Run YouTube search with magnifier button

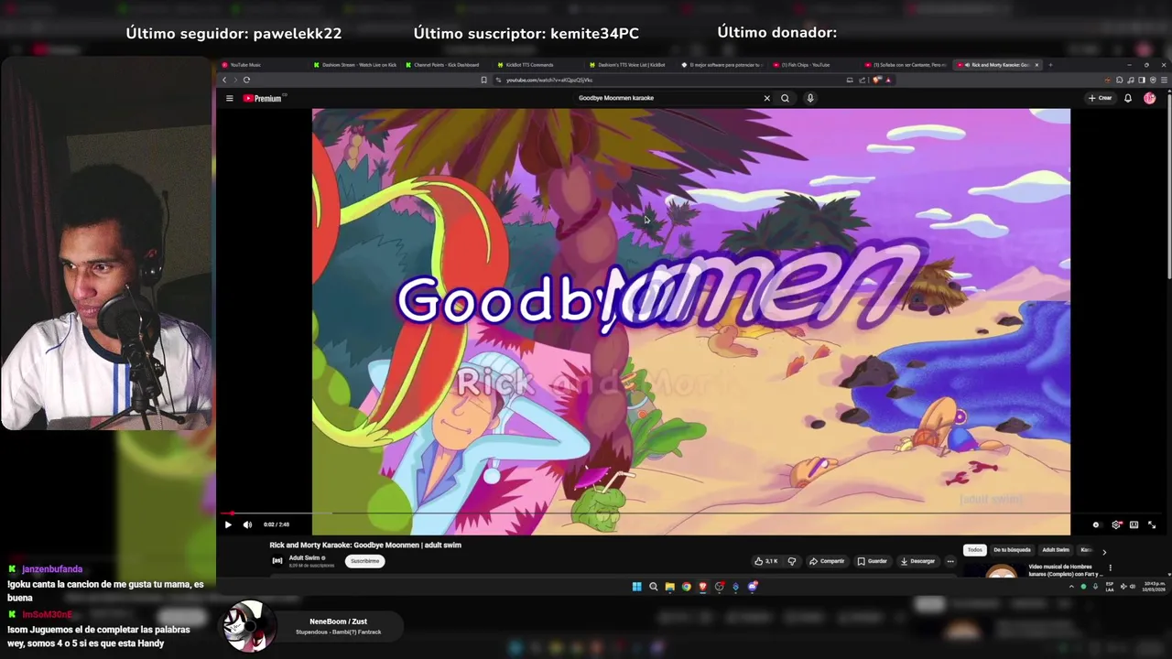click(785, 98)
